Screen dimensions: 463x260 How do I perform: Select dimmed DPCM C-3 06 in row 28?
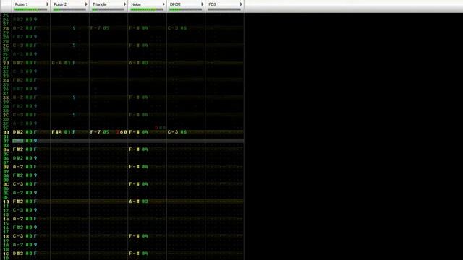[x=177, y=28]
